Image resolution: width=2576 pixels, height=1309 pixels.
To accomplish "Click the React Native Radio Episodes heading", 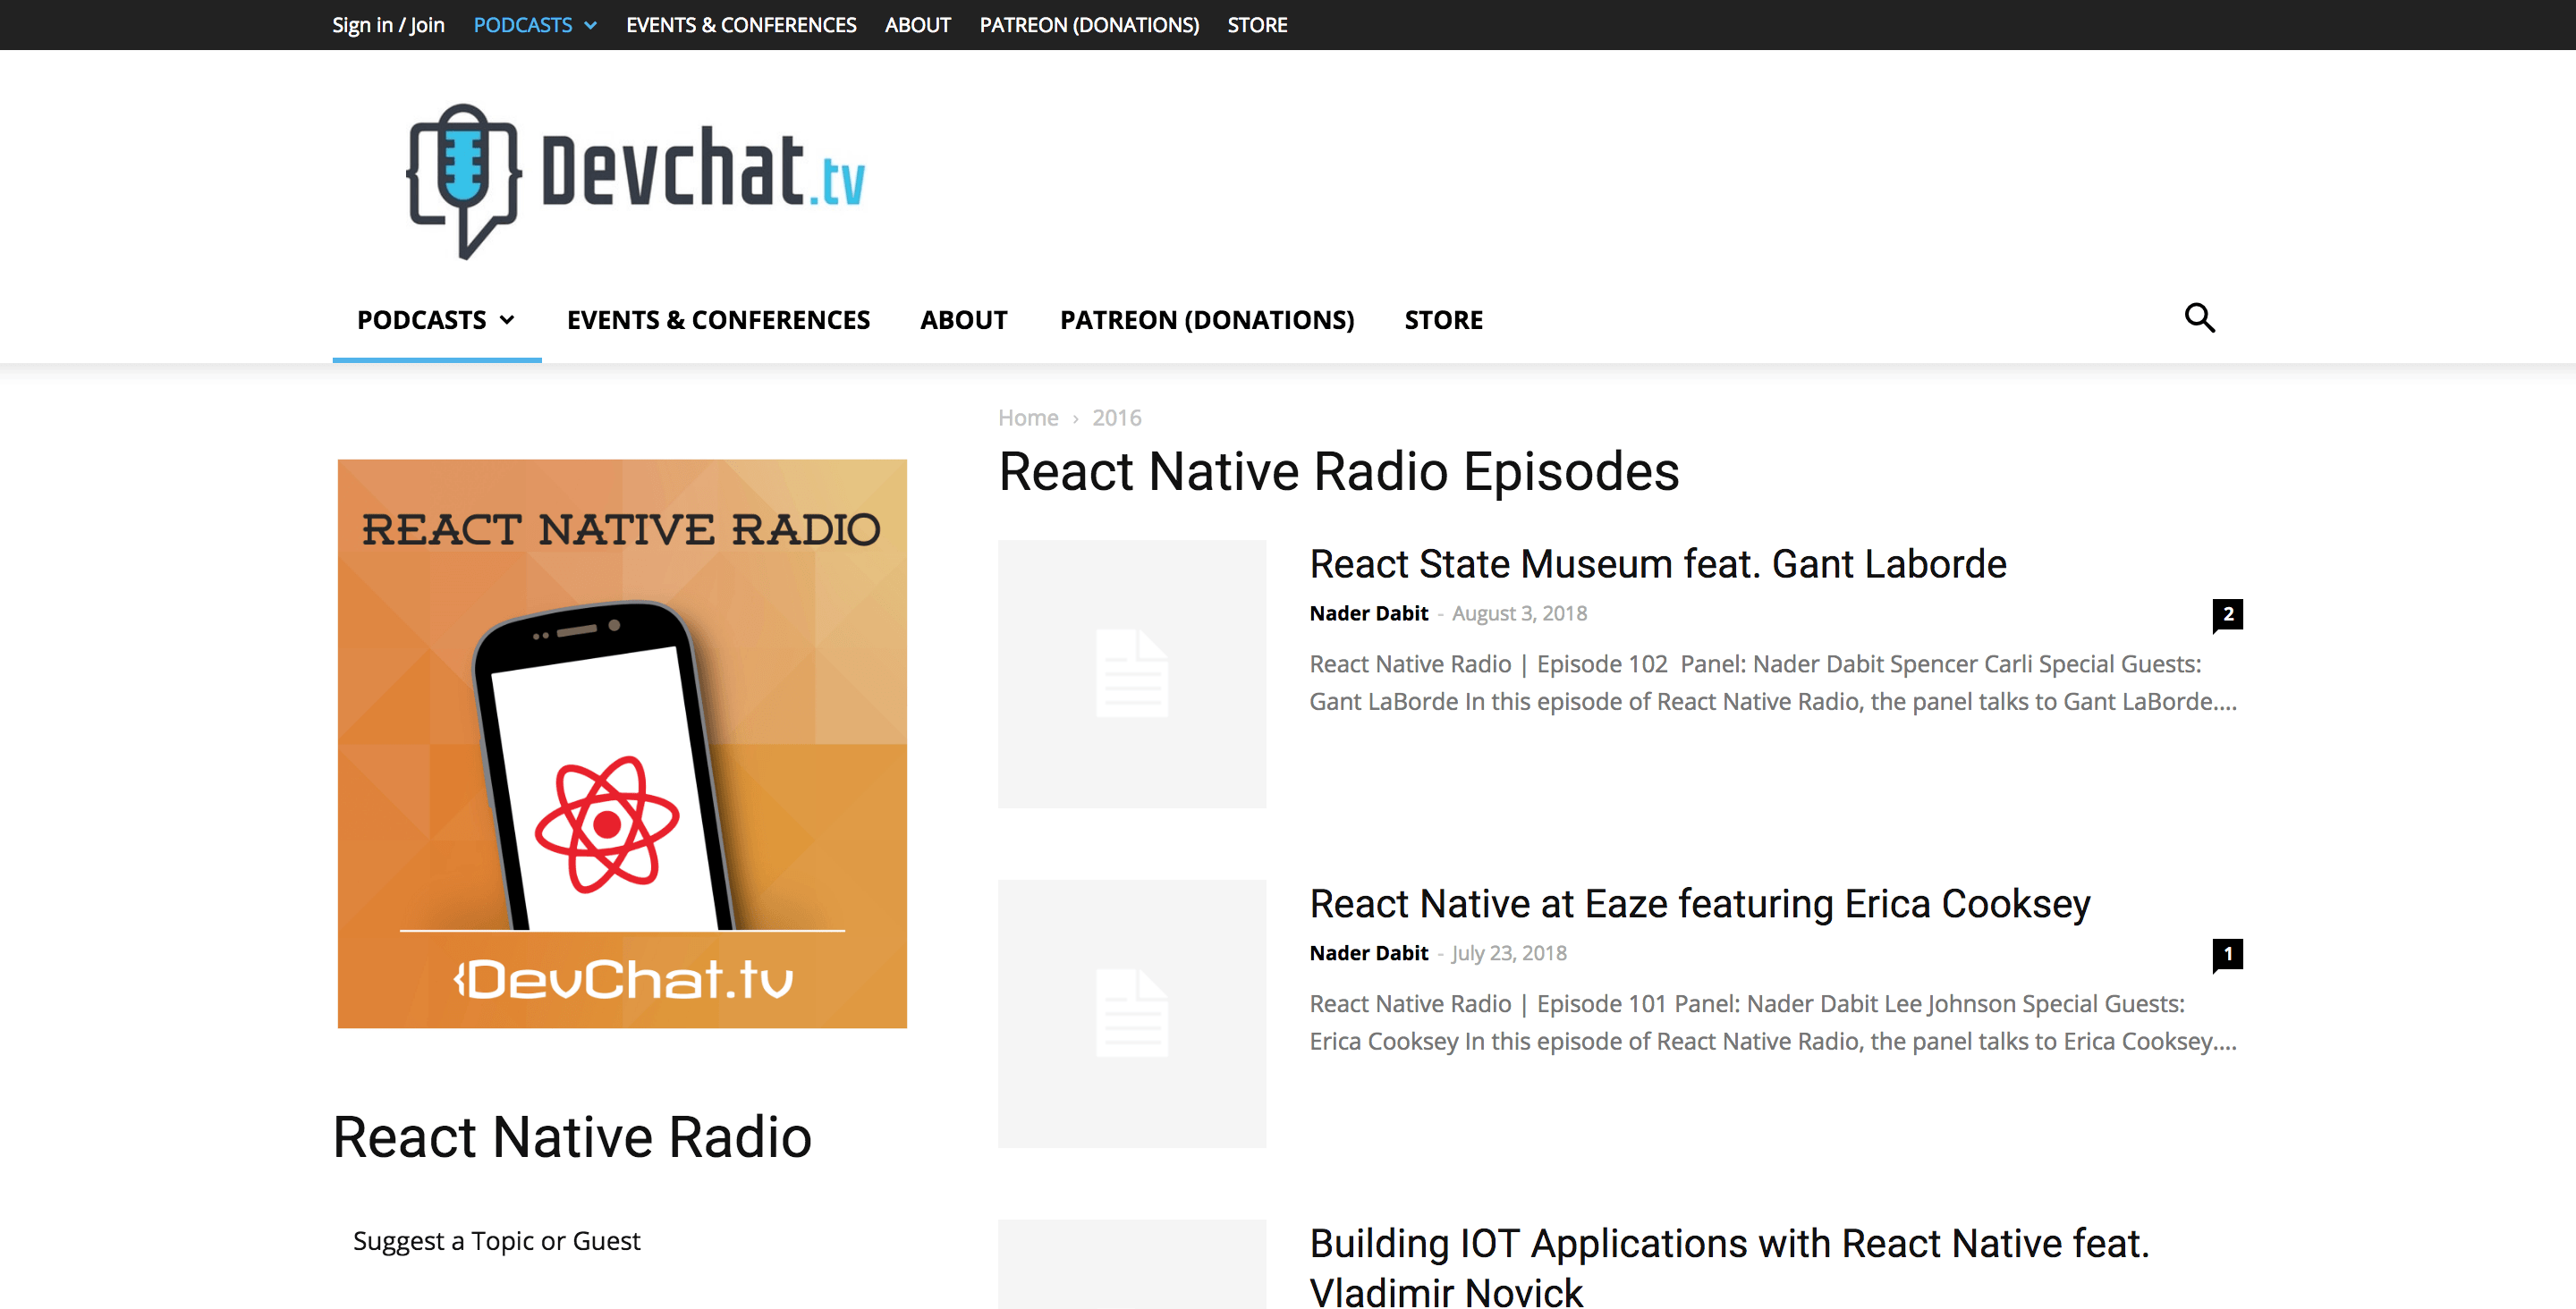I will [x=1338, y=472].
